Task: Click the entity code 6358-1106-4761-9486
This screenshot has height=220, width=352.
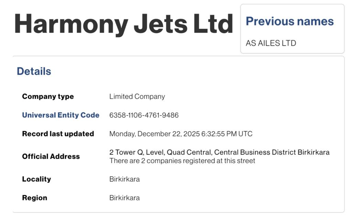Action: pos(144,115)
